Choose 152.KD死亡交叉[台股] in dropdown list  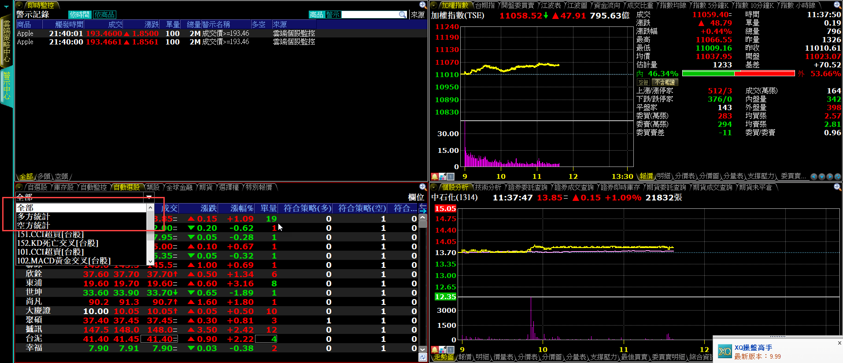pyautogui.click(x=57, y=243)
